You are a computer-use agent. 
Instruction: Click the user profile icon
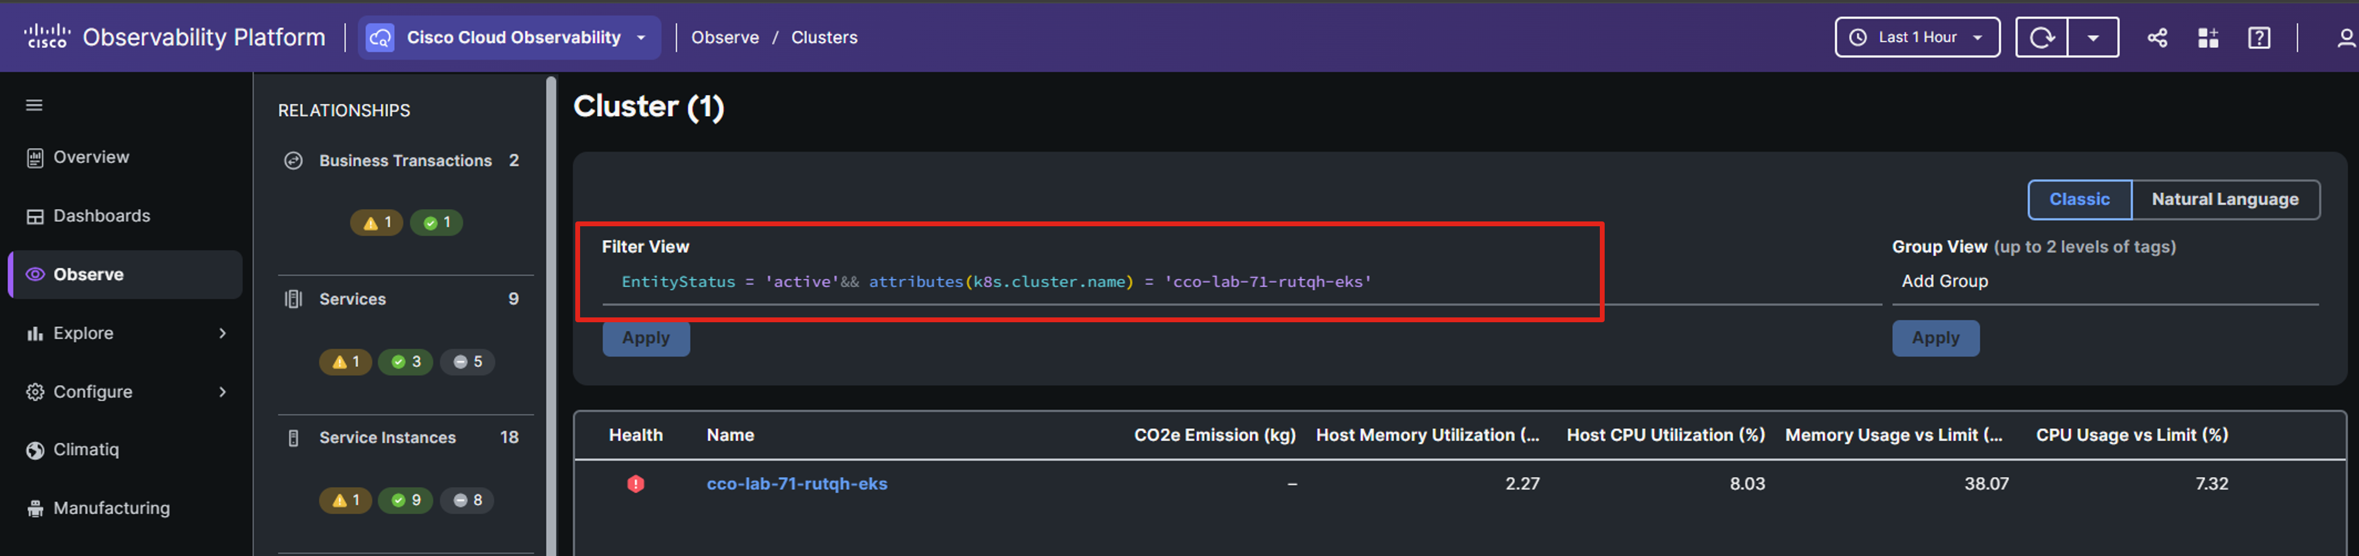[x=2345, y=38]
